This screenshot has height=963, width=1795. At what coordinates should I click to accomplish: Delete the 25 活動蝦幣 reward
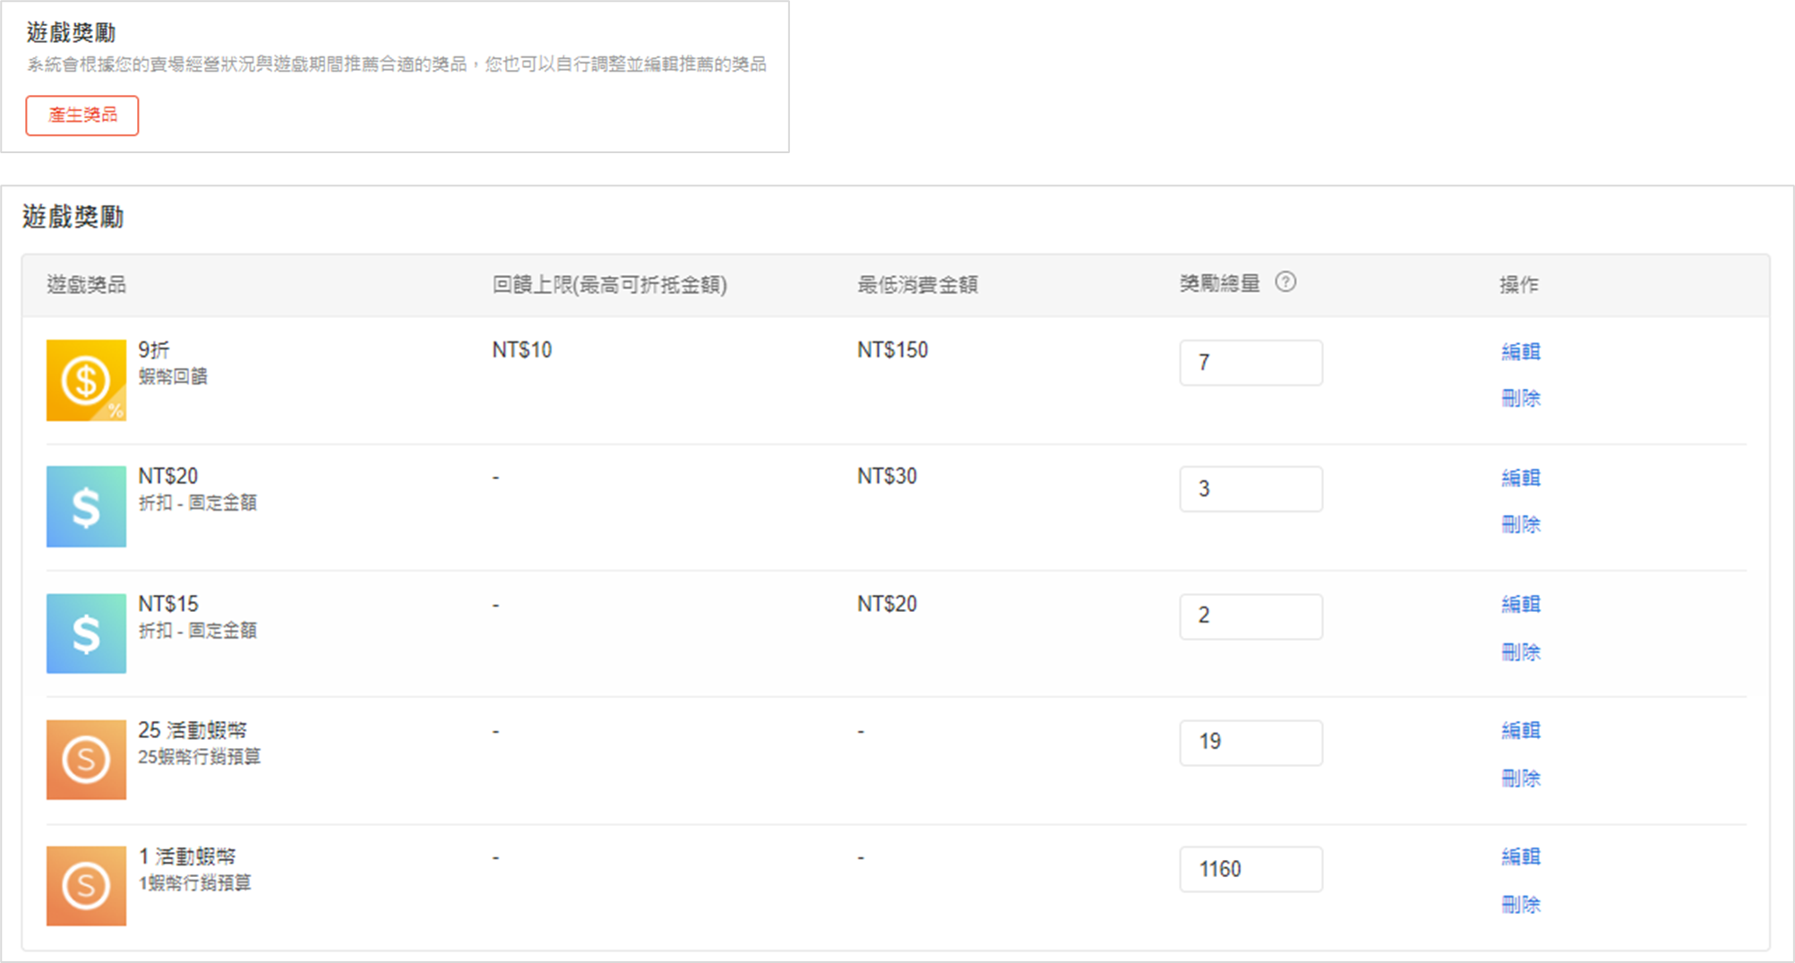[x=1520, y=778]
